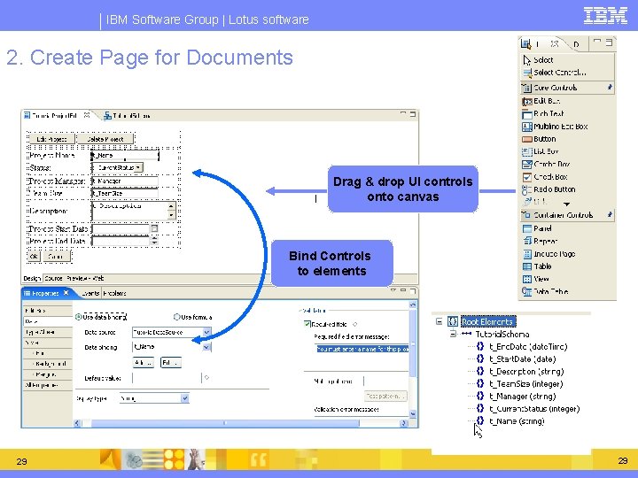638x478 pixels.
Task: Click the Default value input field
Action: coord(167,378)
